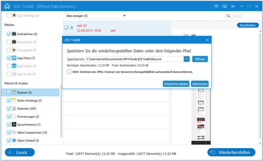Click the main Wiederherstellen button at bottom
263x161 pixels.
[231, 152]
